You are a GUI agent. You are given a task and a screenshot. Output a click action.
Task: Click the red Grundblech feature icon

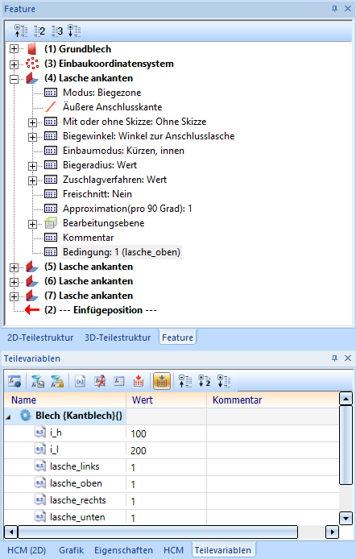click(x=32, y=49)
